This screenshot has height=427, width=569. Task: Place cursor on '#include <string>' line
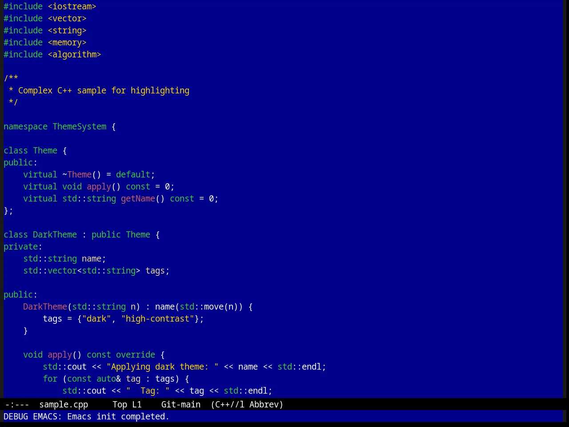45,30
